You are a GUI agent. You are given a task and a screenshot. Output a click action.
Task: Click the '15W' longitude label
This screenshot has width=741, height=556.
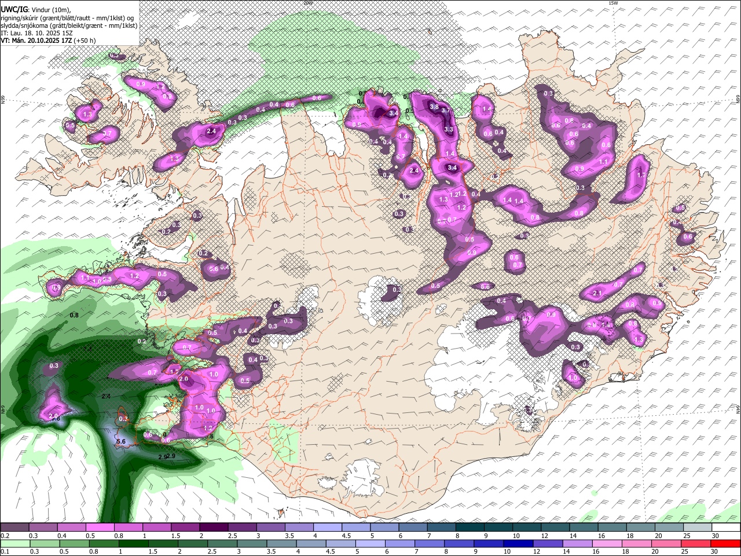(614, 3)
